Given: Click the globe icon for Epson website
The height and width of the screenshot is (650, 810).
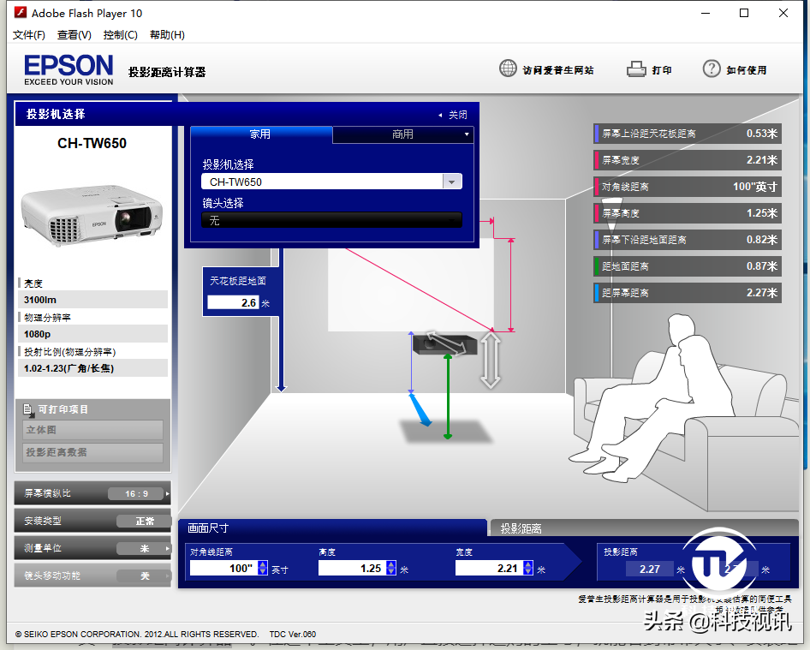Looking at the screenshot, I should coord(508,69).
